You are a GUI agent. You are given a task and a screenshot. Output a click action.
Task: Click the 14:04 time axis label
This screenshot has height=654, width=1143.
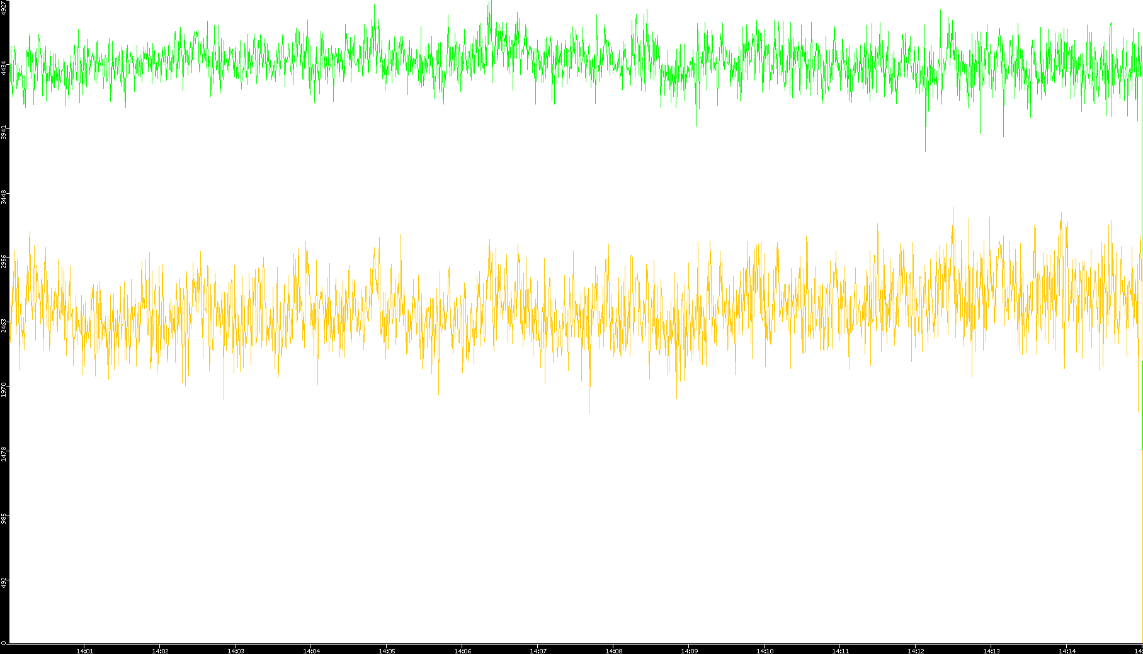point(311,651)
